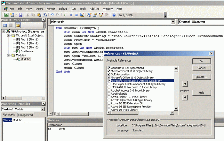This screenshot has height=141, width=224.
Task: Click the (Name) property value Module1 field
Action: click(28, 120)
